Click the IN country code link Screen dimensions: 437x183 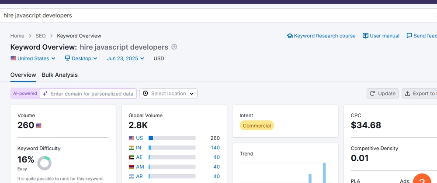[139, 148]
